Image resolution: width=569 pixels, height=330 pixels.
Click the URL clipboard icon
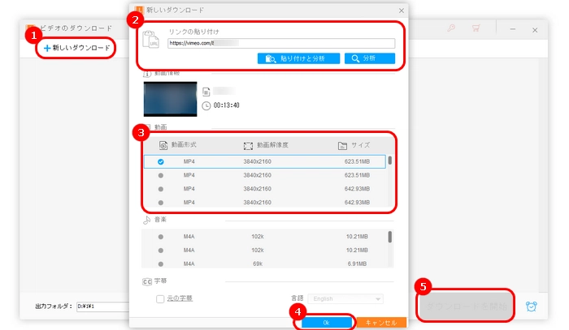tap(150, 39)
